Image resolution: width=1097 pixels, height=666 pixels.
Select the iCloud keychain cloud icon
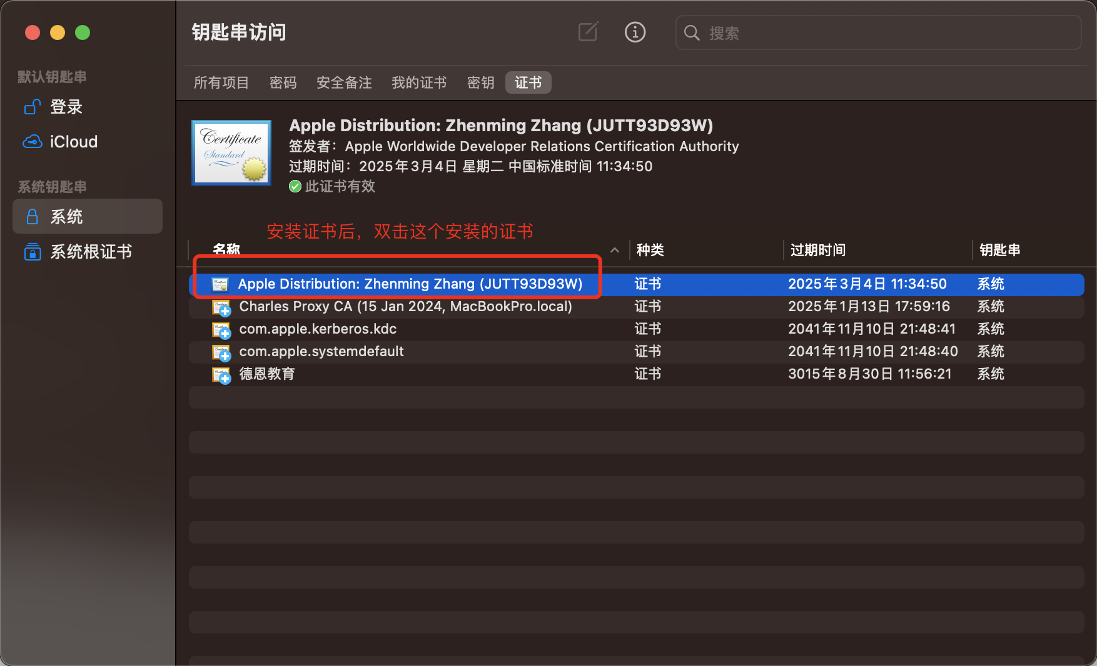33,142
